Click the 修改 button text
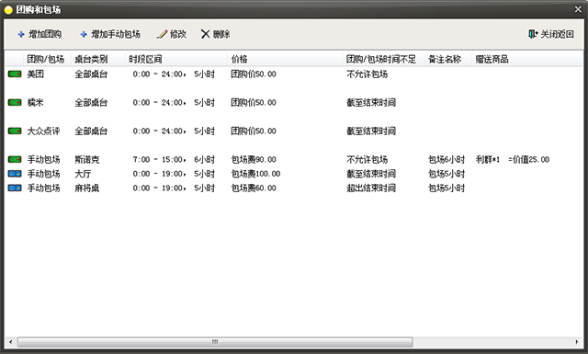This screenshot has height=354, width=588. tap(178, 35)
